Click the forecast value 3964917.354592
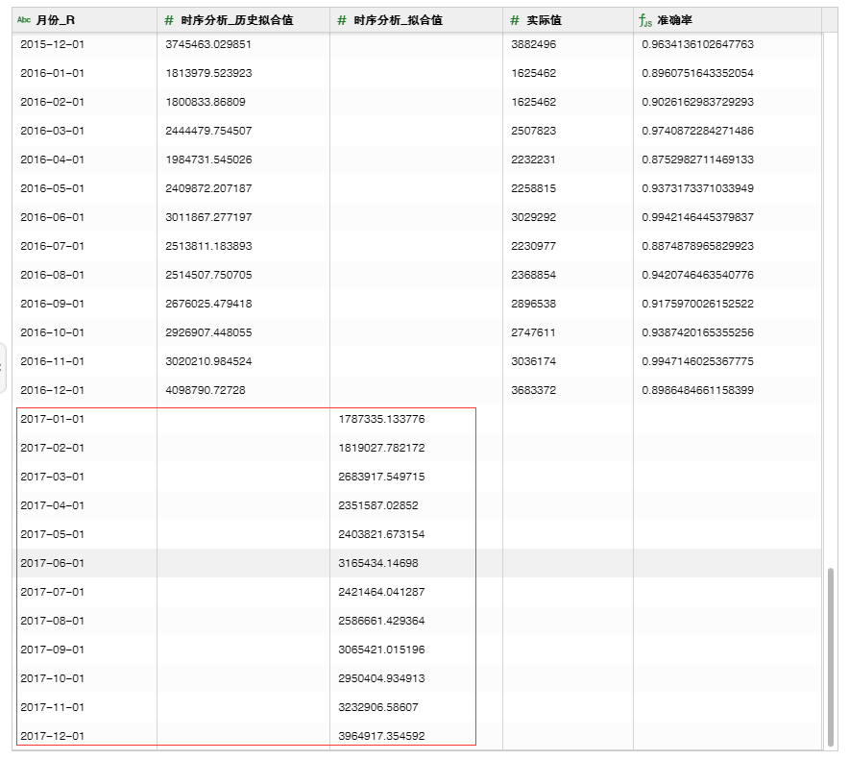The width and height of the screenshot is (849, 760). tap(381, 736)
